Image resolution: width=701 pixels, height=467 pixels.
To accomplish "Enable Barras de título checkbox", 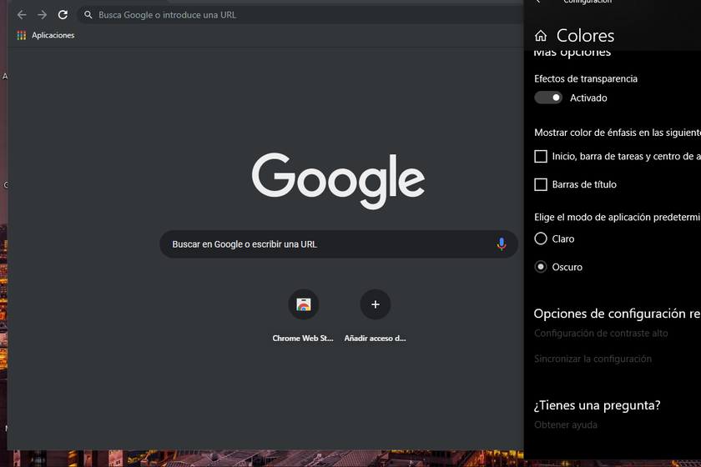I will point(541,184).
